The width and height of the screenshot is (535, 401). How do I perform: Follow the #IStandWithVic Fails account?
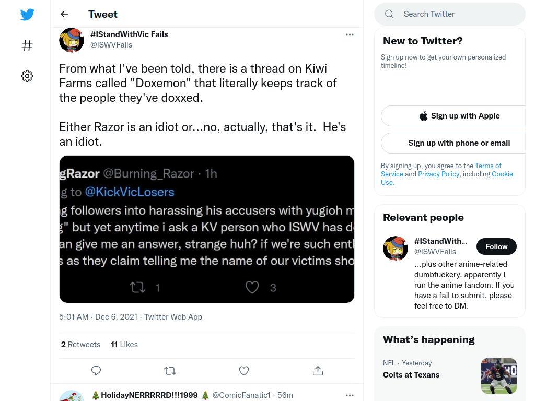point(496,246)
